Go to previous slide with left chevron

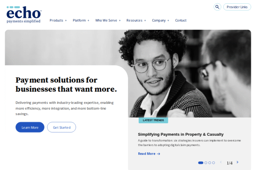pyautogui.click(x=221, y=162)
